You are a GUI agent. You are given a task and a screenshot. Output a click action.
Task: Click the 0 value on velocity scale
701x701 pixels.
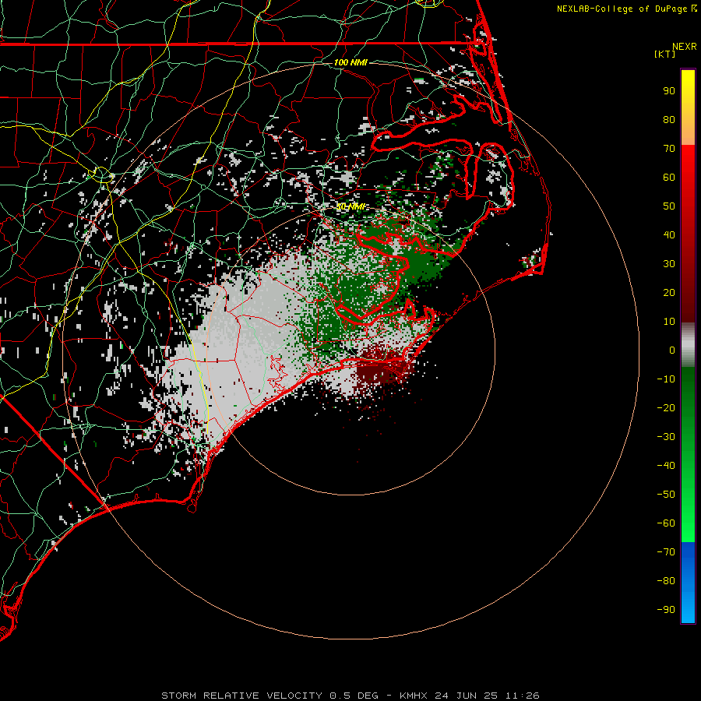(672, 350)
